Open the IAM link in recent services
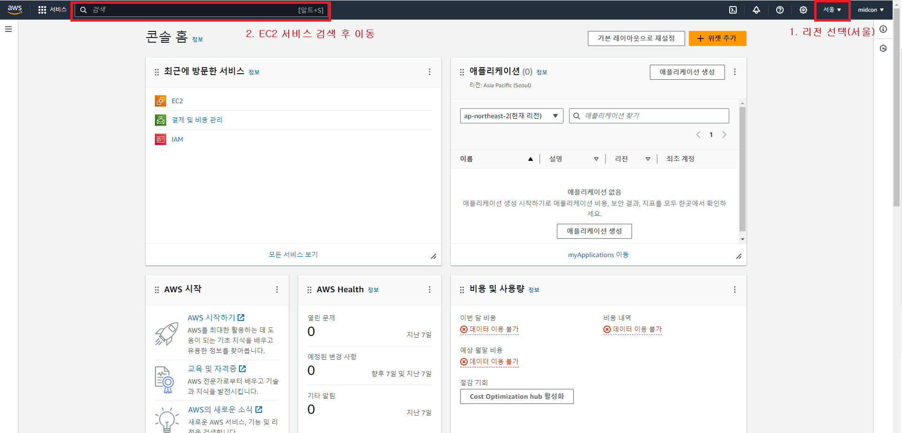The image size is (902, 433). pyautogui.click(x=177, y=139)
